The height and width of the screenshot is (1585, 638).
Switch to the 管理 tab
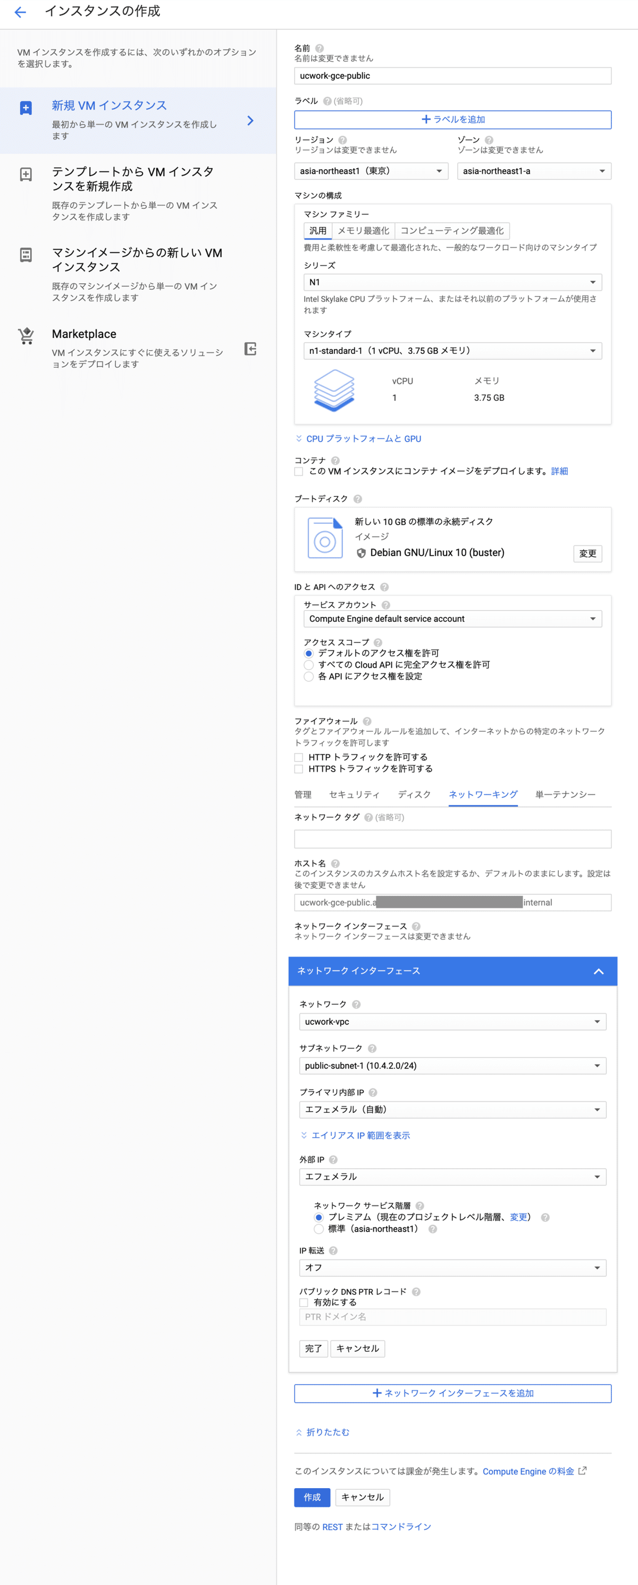(303, 795)
